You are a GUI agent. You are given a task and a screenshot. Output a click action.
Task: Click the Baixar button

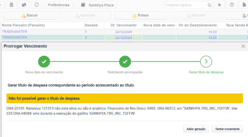30,16
